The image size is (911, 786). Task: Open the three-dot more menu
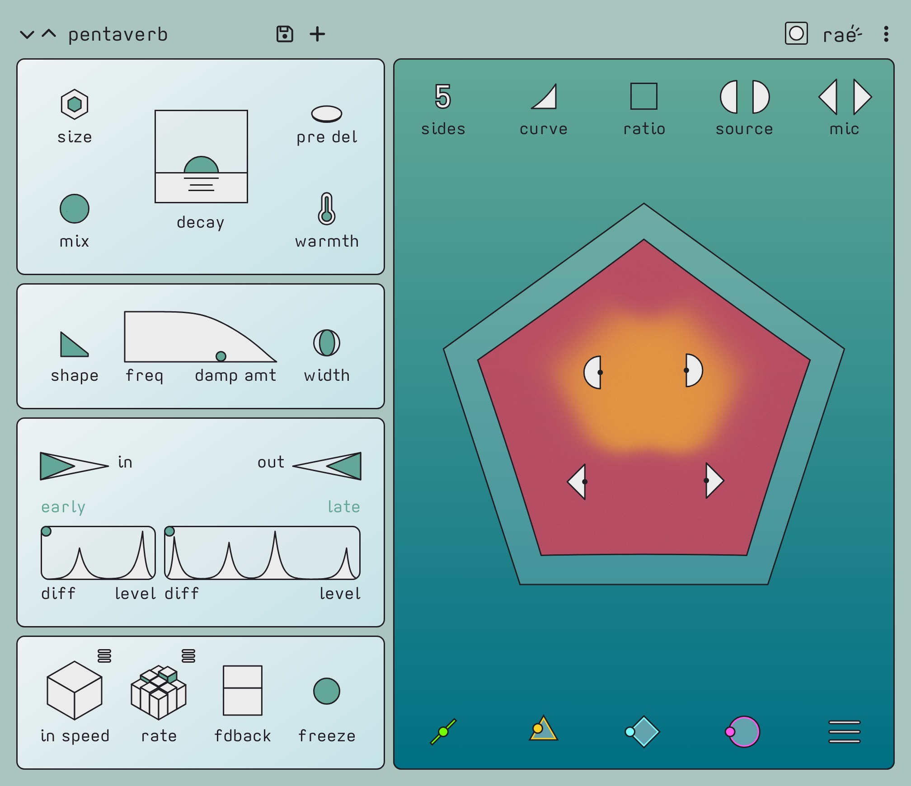pos(886,34)
